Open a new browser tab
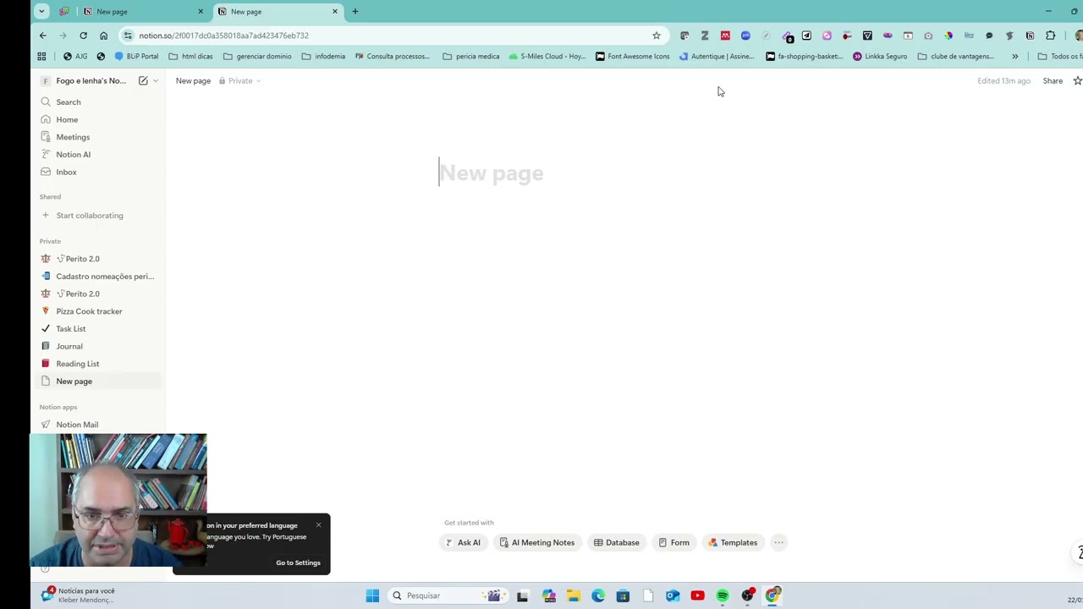The height and width of the screenshot is (609, 1083). [355, 12]
